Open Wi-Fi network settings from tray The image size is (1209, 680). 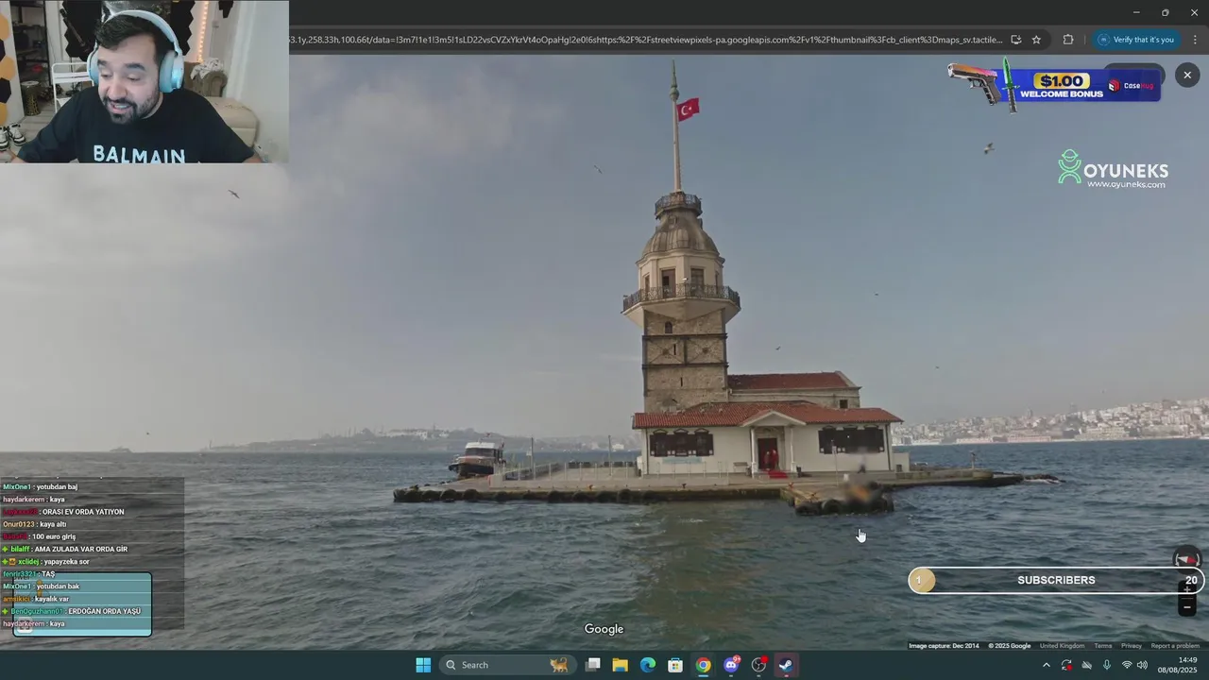1126,665
